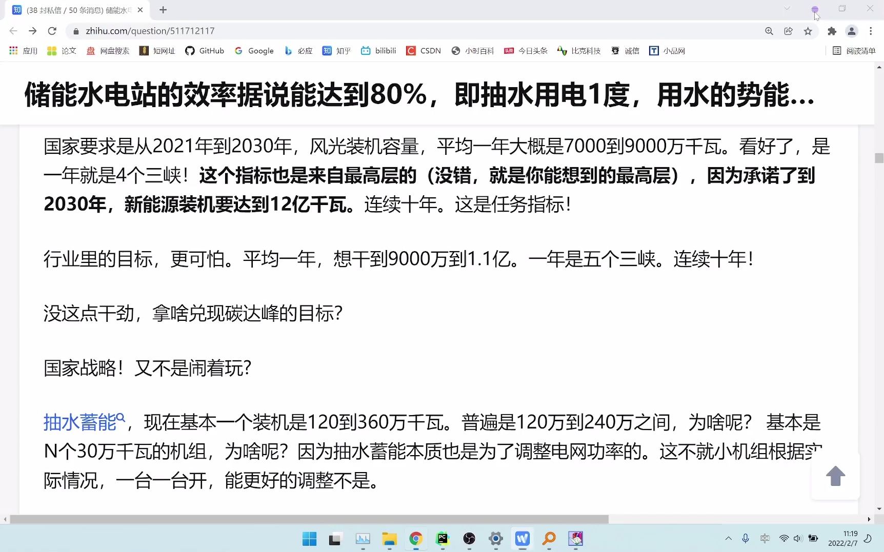884x552 pixels.
Task: Click the back-to-top arrow button
Action: click(835, 476)
